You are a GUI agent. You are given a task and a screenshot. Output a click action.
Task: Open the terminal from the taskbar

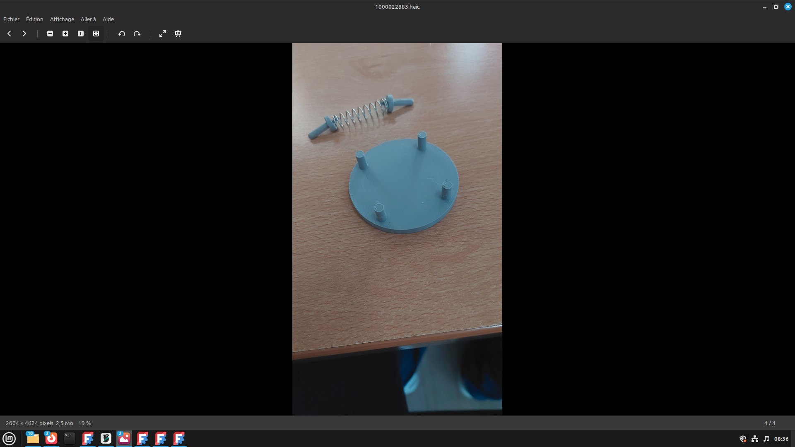[x=70, y=438]
